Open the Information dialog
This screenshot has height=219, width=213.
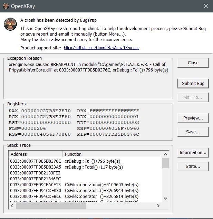point(193,153)
